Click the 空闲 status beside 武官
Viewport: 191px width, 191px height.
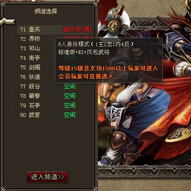(70, 115)
